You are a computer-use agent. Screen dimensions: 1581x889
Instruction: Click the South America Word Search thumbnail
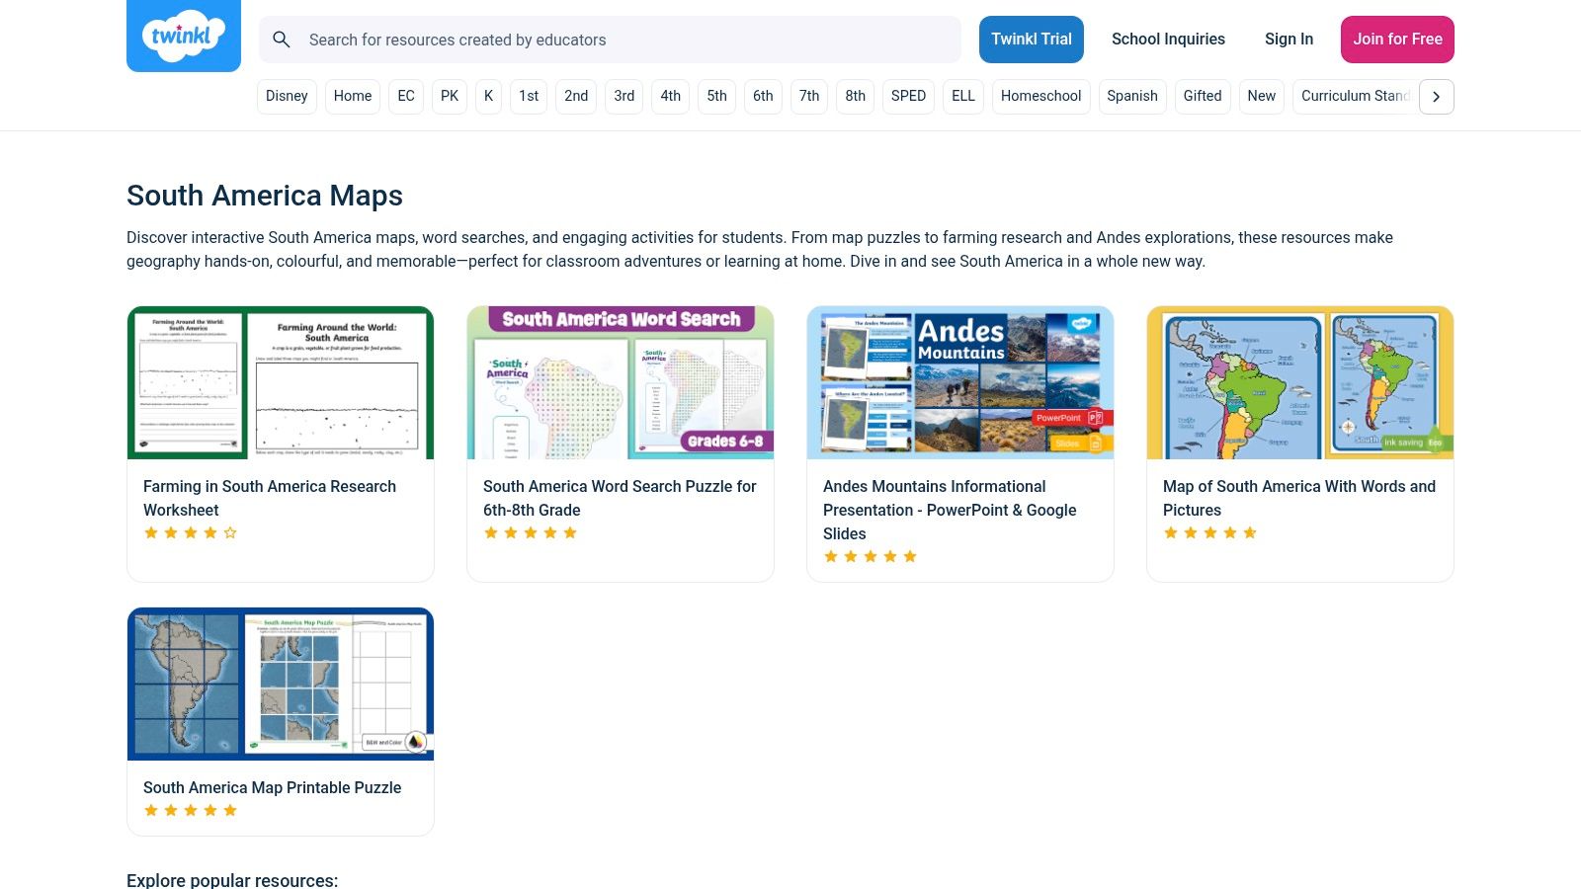click(x=620, y=382)
